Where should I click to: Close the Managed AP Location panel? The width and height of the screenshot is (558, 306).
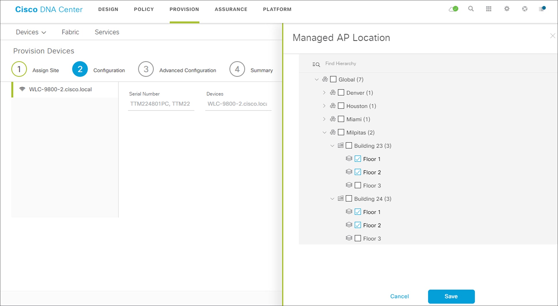click(553, 36)
